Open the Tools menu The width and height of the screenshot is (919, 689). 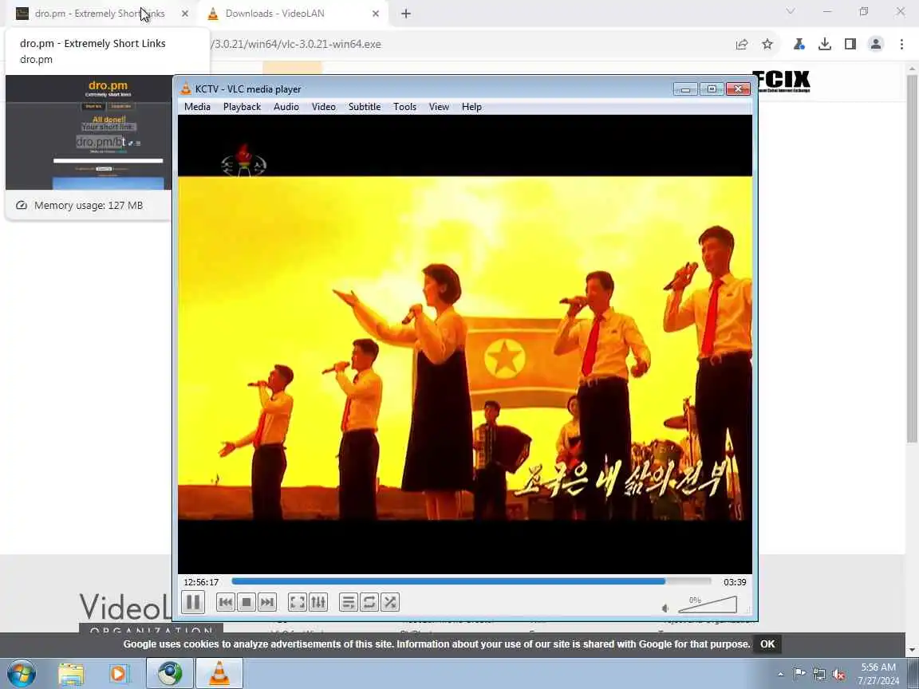tap(405, 107)
